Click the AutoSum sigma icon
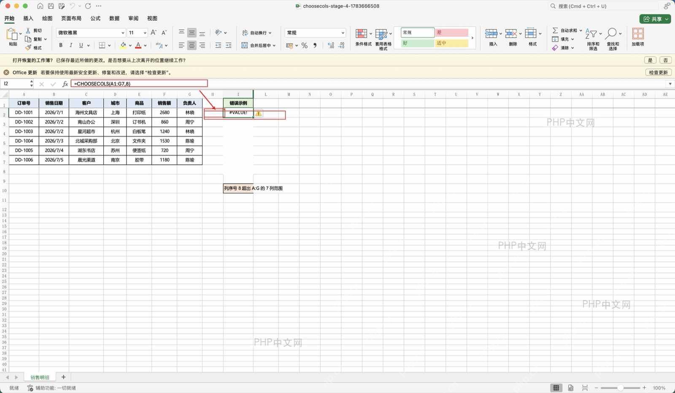 [555, 30]
